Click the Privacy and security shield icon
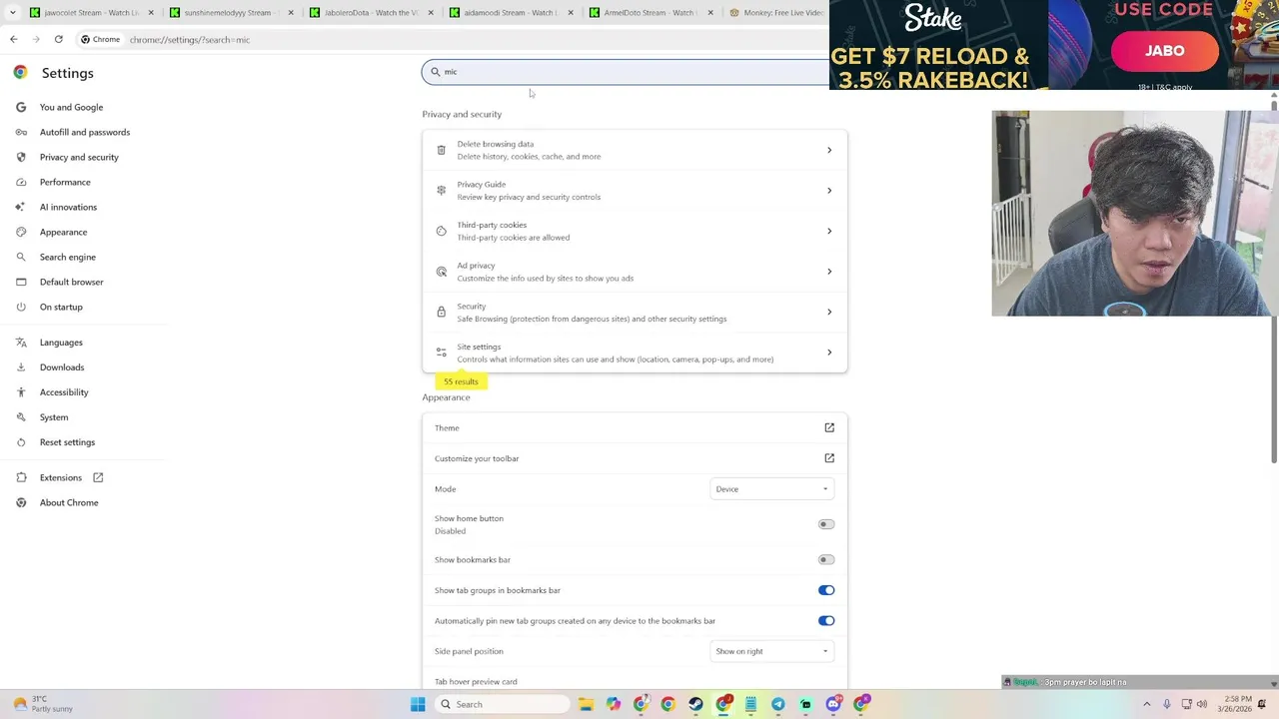The image size is (1279, 719). (20, 157)
